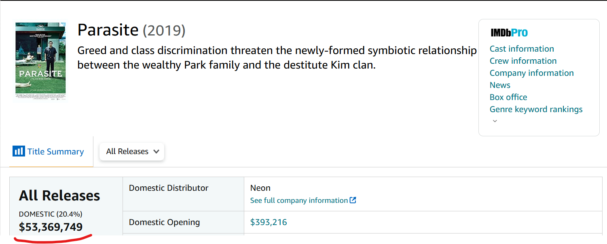The image size is (607, 244).
Task: Click the $53,369,749 domestic gross figure
Action: [x=51, y=227]
